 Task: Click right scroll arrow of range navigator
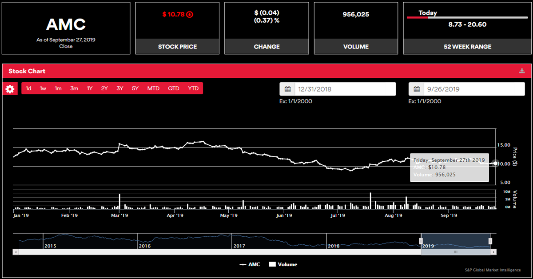pos(493,252)
